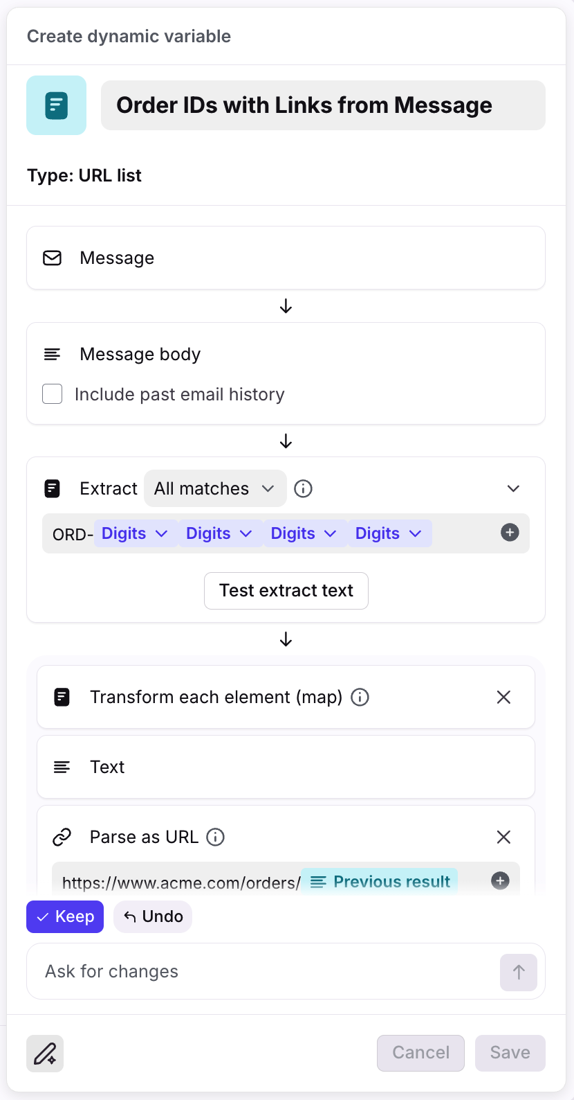Click info icon next to Transform each element

[360, 697]
